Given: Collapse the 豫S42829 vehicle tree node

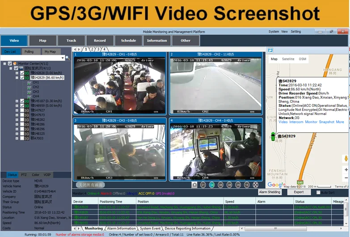Looking at the screenshot, I should point(17,77).
